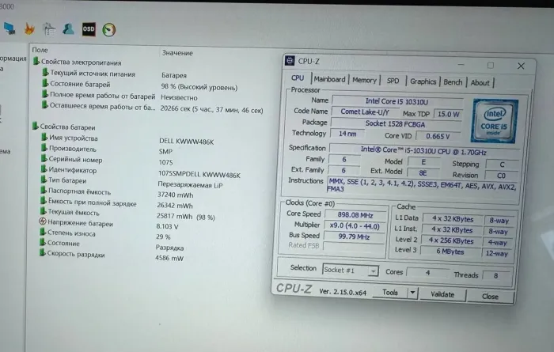
Task: Click the Поле column header
Action: coord(40,50)
